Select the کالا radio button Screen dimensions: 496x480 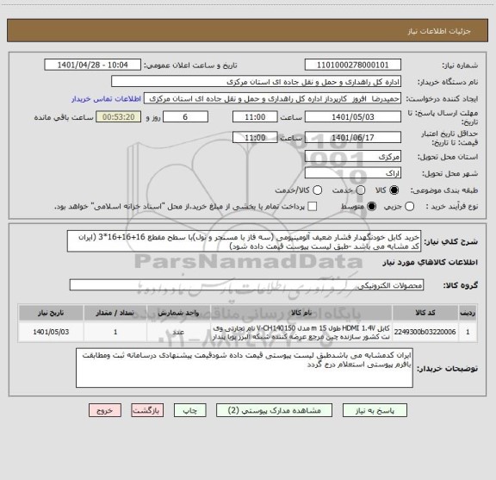[x=394, y=190]
